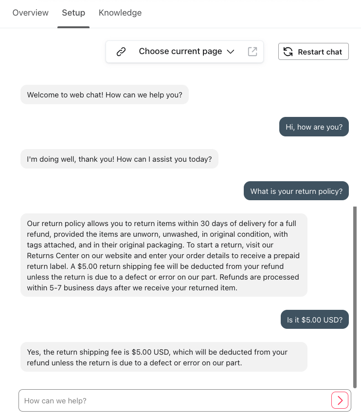This screenshot has height=417, width=361.
Task: Click the return policy response bubble
Action: [x=164, y=255]
